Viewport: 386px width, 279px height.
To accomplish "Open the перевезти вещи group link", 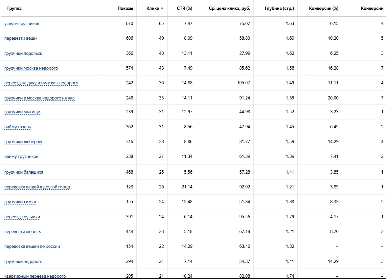I will click(20, 38).
